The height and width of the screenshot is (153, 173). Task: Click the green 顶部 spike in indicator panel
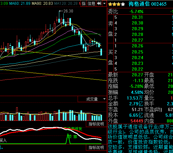pyautogui.click(x=68, y=139)
